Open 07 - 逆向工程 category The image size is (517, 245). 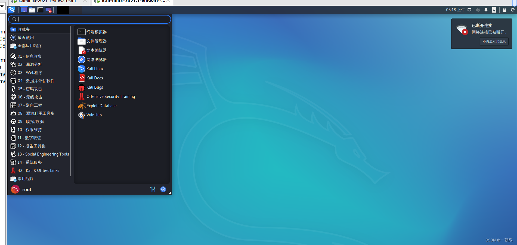(40, 105)
